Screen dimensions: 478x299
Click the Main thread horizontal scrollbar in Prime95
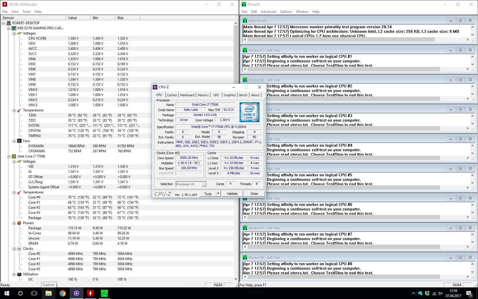pos(356,40)
